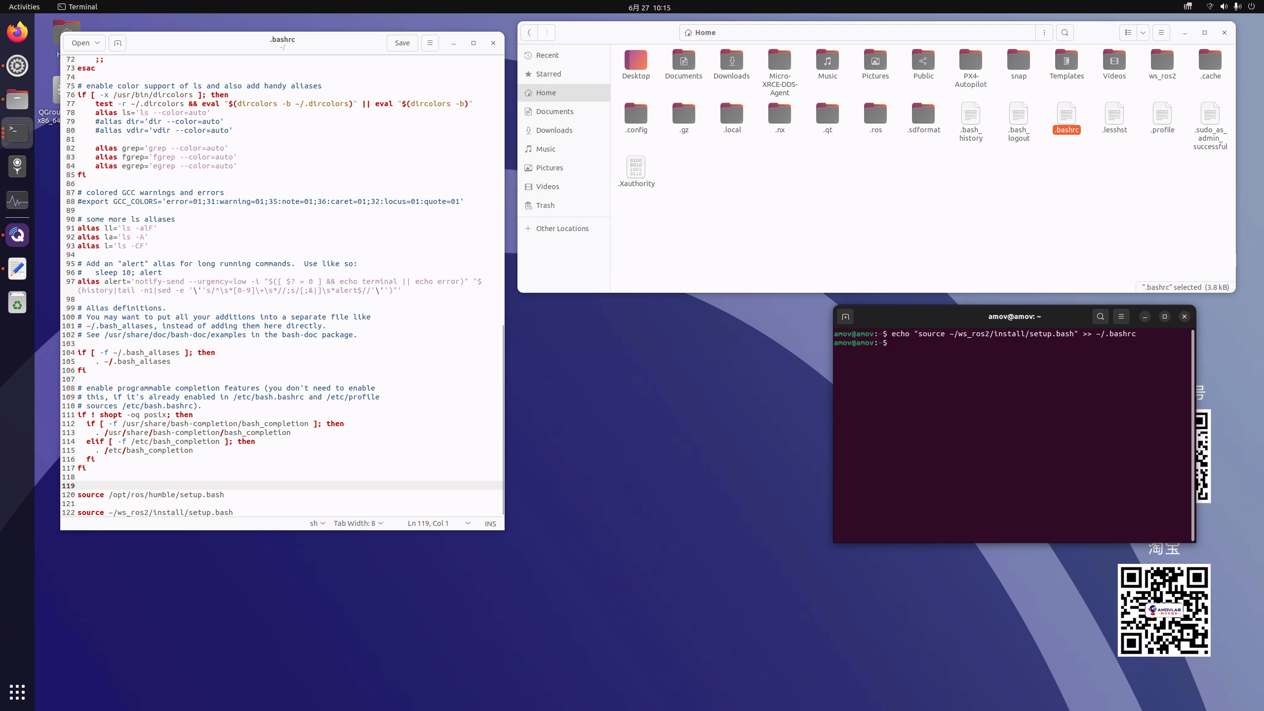Image resolution: width=1264 pixels, height=711 pixels.
Task: Open Recent in Files sidebar
Action: [x=564, y=55]
